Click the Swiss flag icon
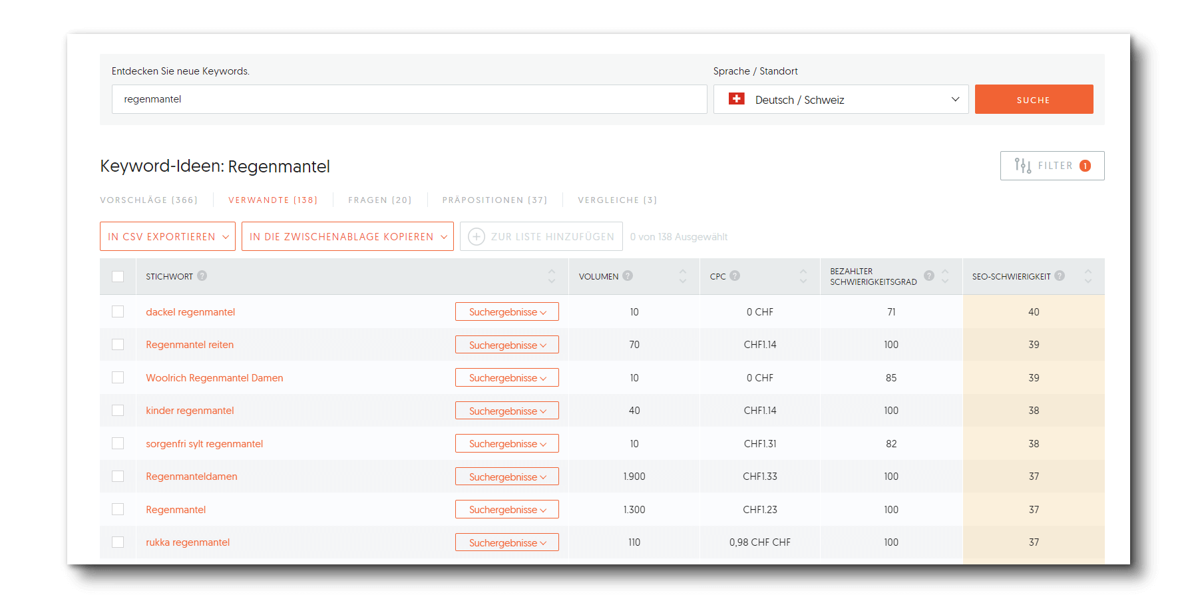The width and height of the screenshot is (1198, 599). point(737,99)
